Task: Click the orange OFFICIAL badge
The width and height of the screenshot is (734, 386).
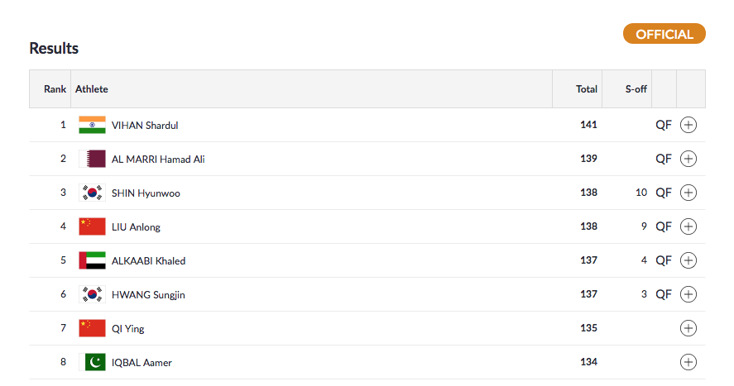Action: [x=664, y=34]
